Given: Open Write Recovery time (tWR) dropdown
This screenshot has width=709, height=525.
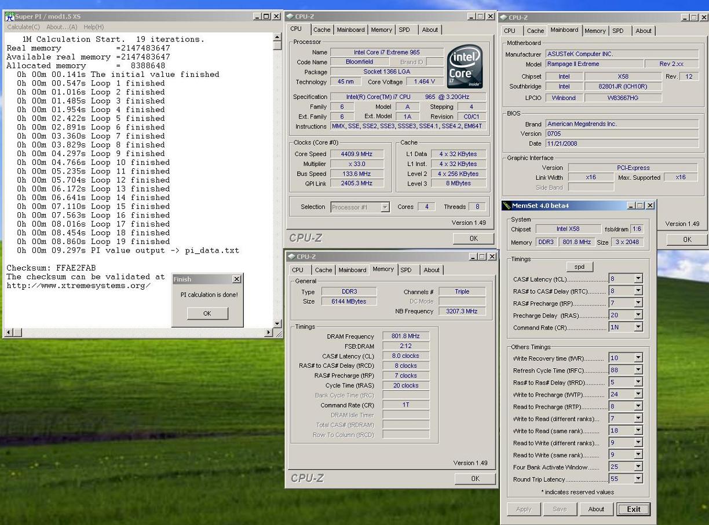Looking at the screenshot, I should [x=638, y=358].
